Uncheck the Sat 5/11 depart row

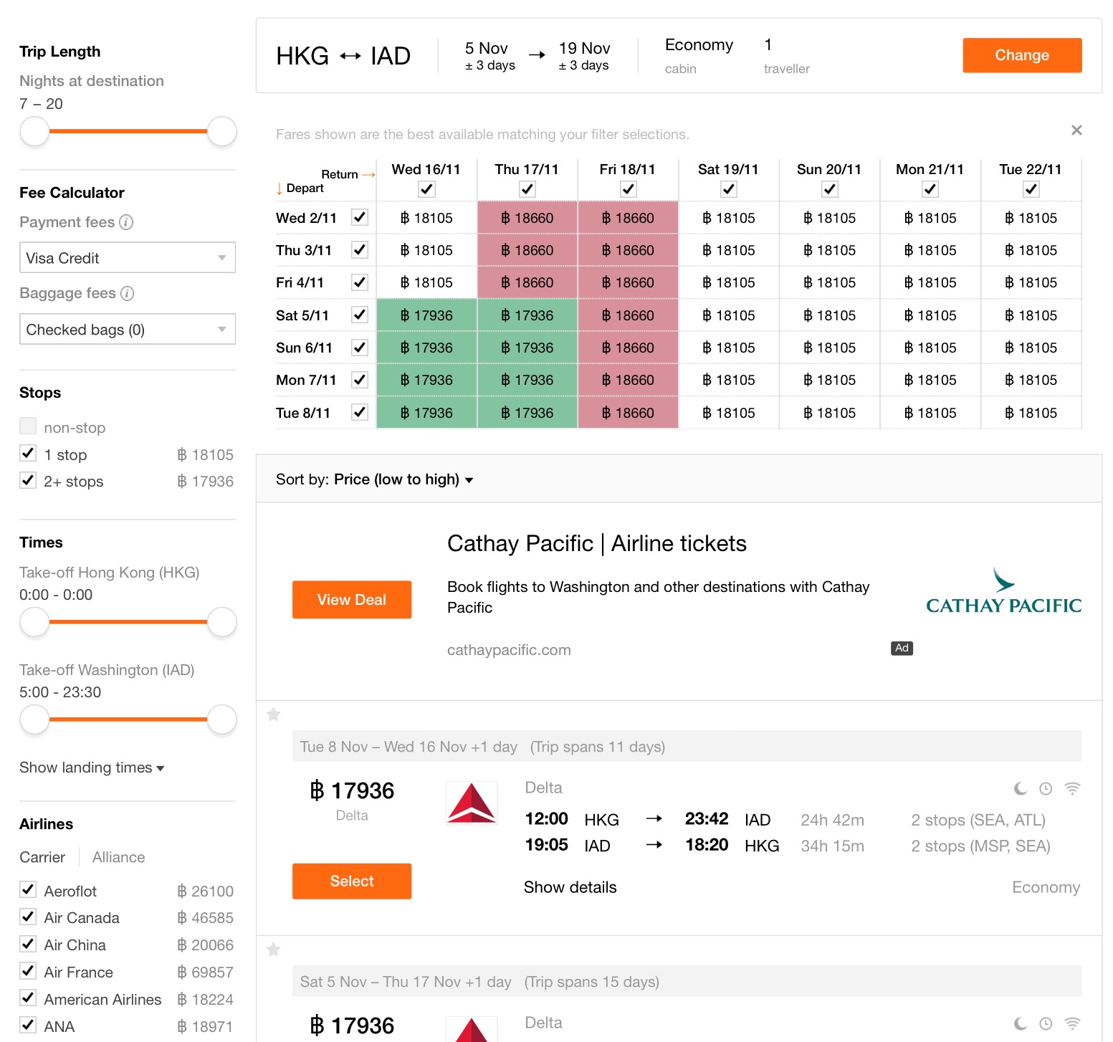point(360,315)
